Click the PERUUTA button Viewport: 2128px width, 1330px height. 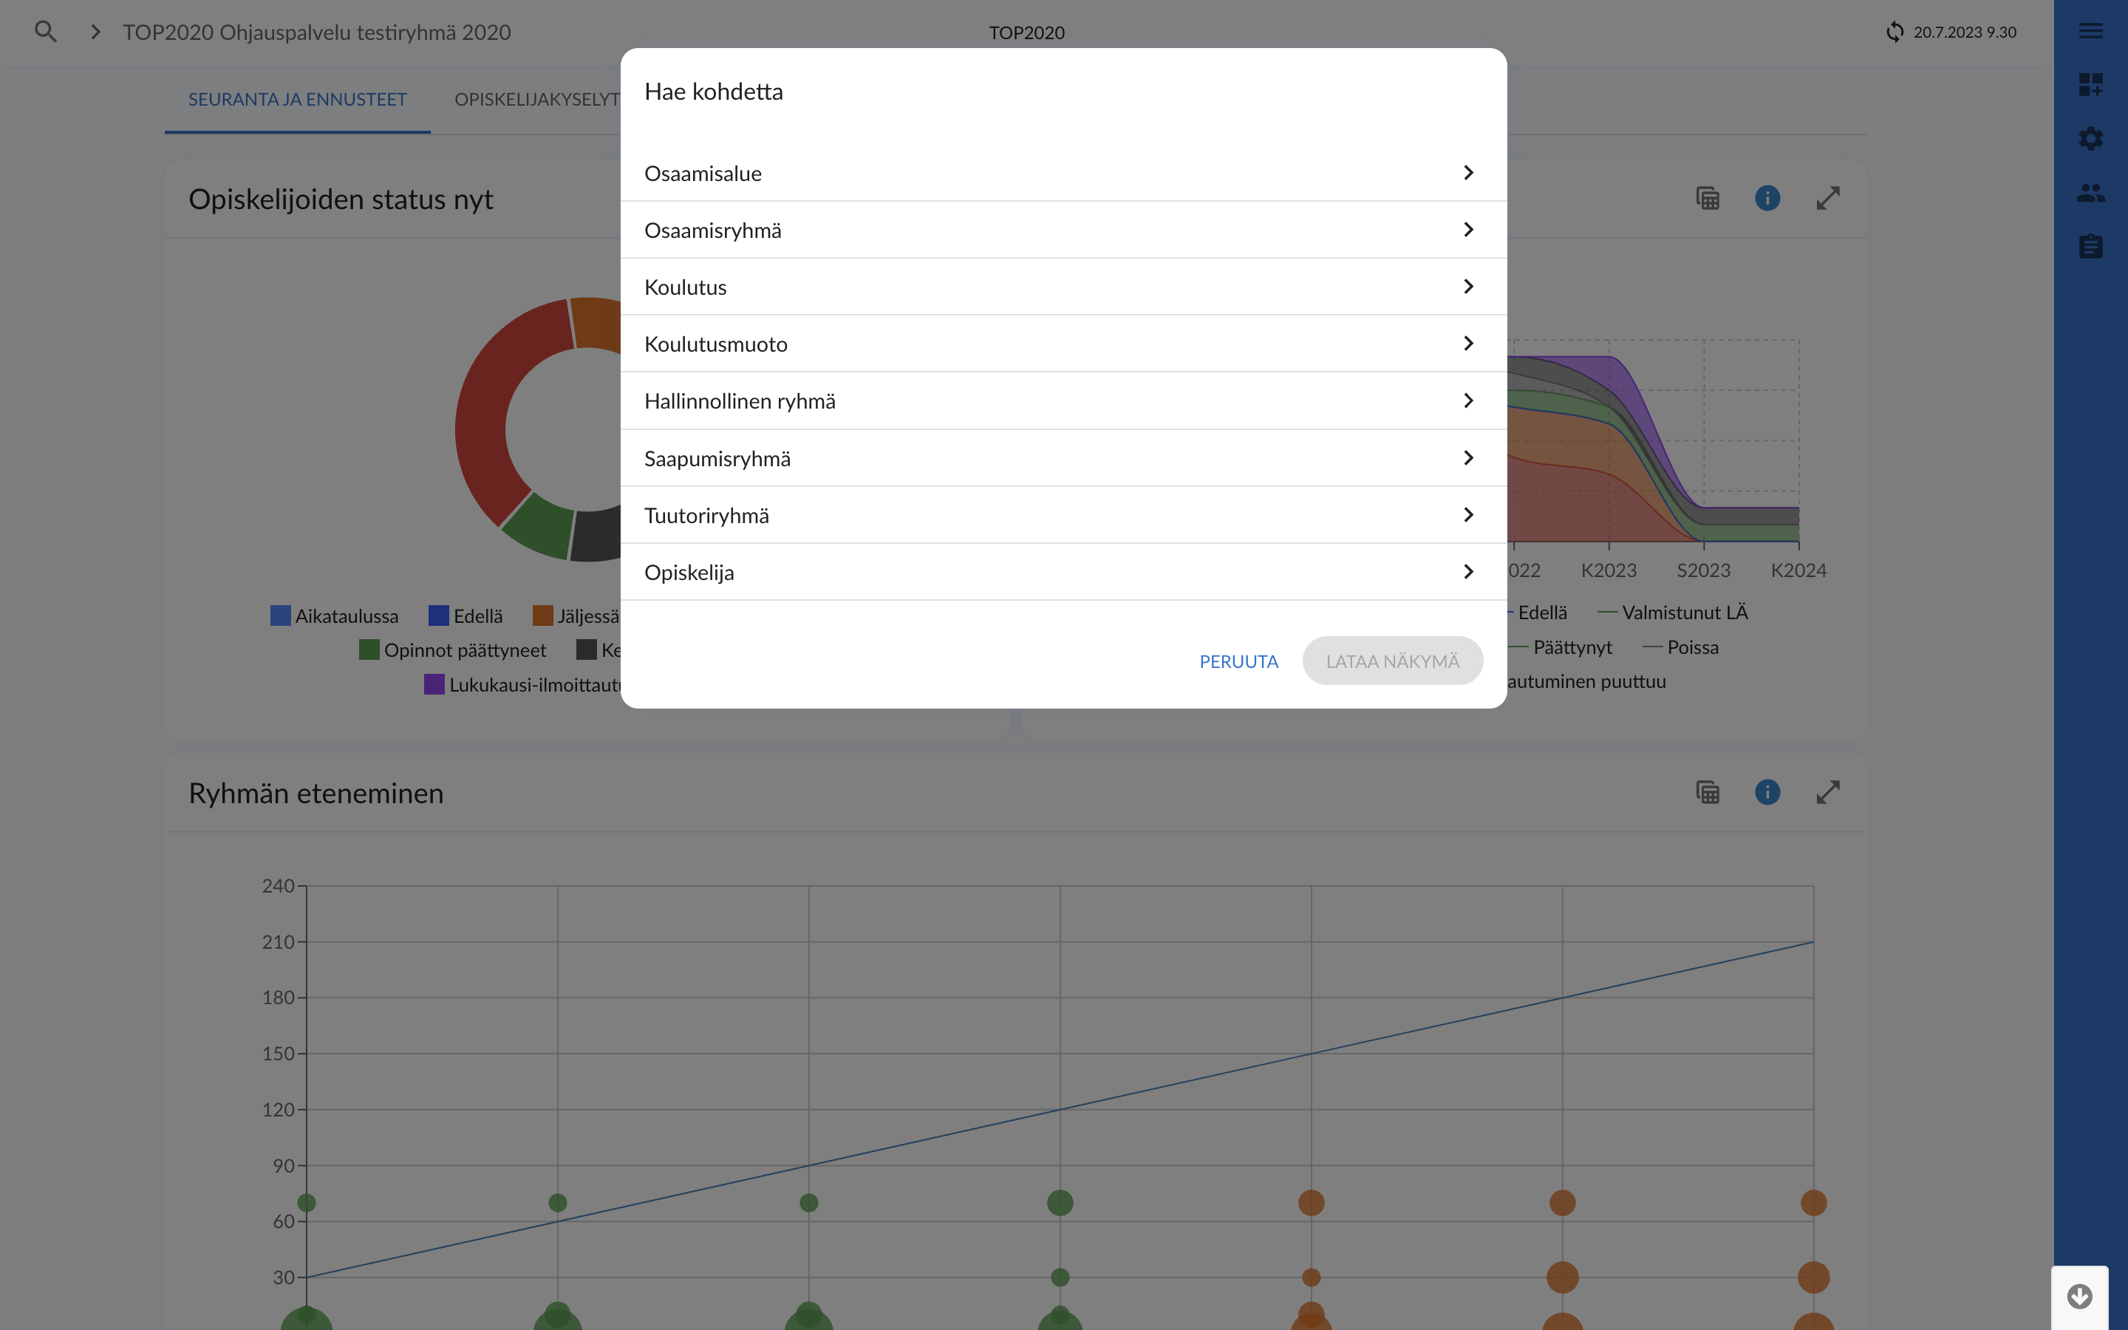[1238, 661]
